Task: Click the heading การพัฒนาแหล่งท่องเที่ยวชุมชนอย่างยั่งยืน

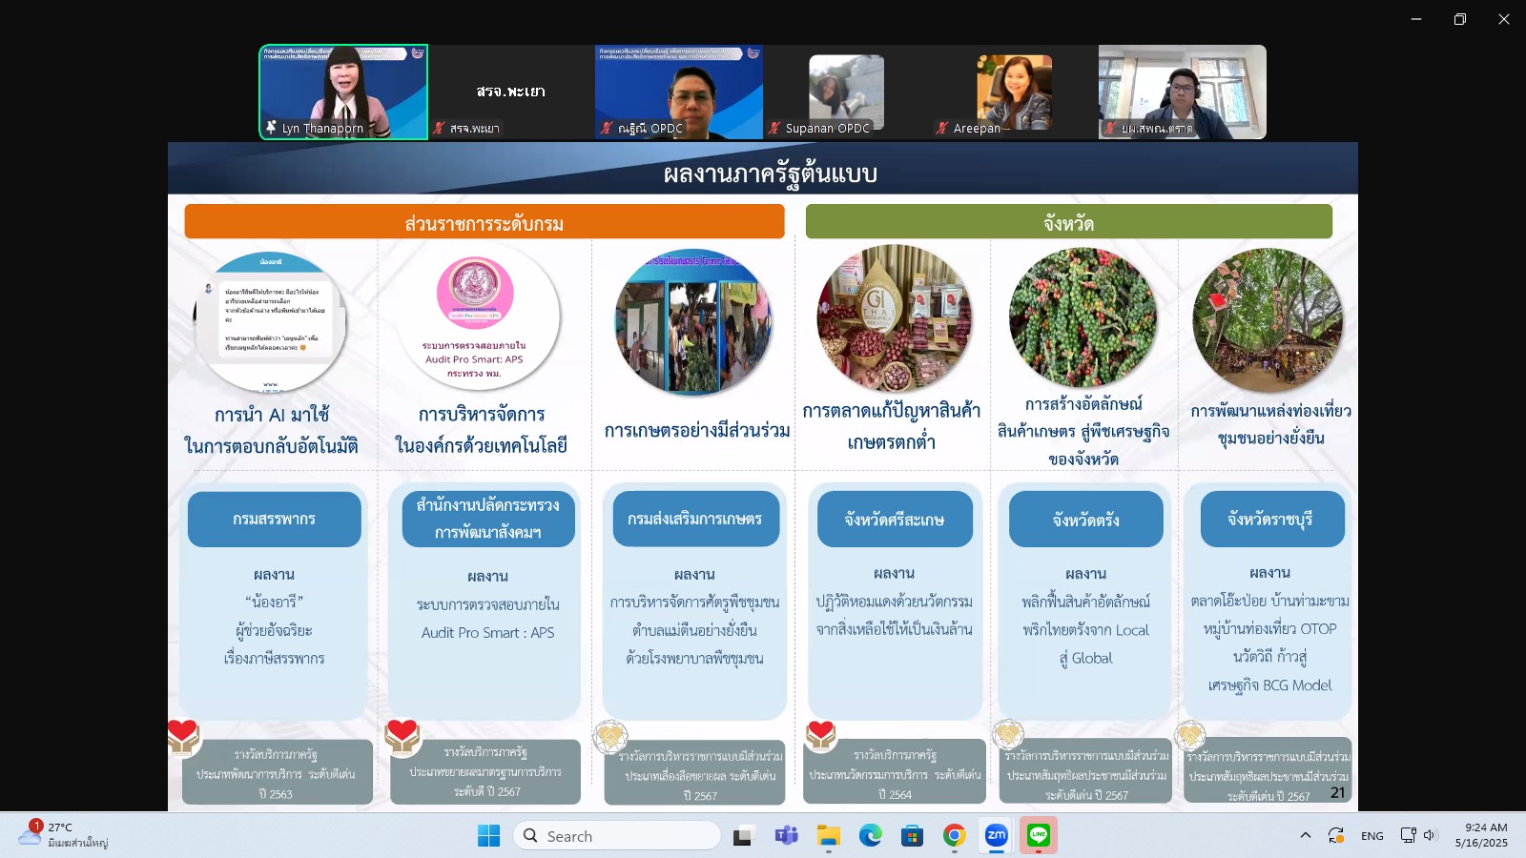Action: (1271, 424)
